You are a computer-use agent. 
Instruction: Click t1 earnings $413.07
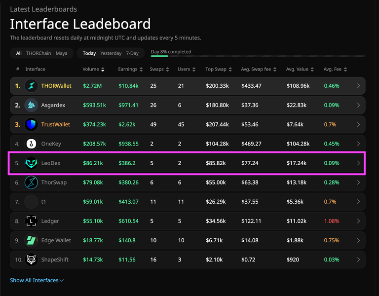point(128,202)
